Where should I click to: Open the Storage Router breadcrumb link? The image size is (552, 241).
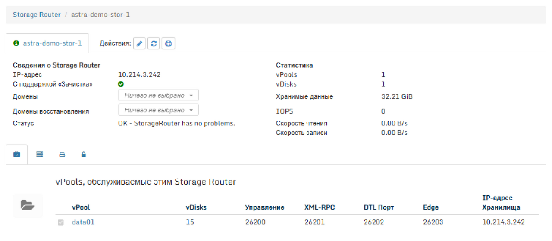click(37, 15)
